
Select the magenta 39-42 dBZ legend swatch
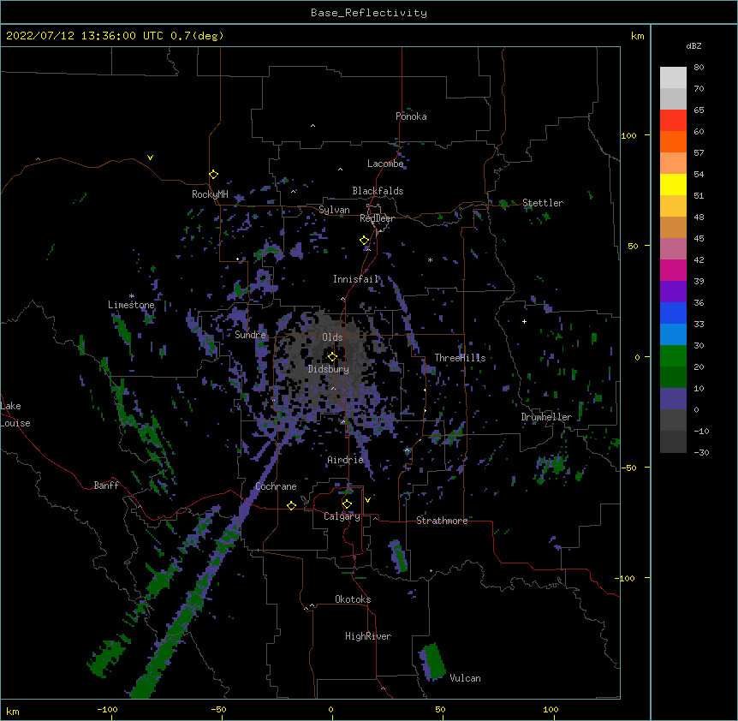(x=673, y=270)
